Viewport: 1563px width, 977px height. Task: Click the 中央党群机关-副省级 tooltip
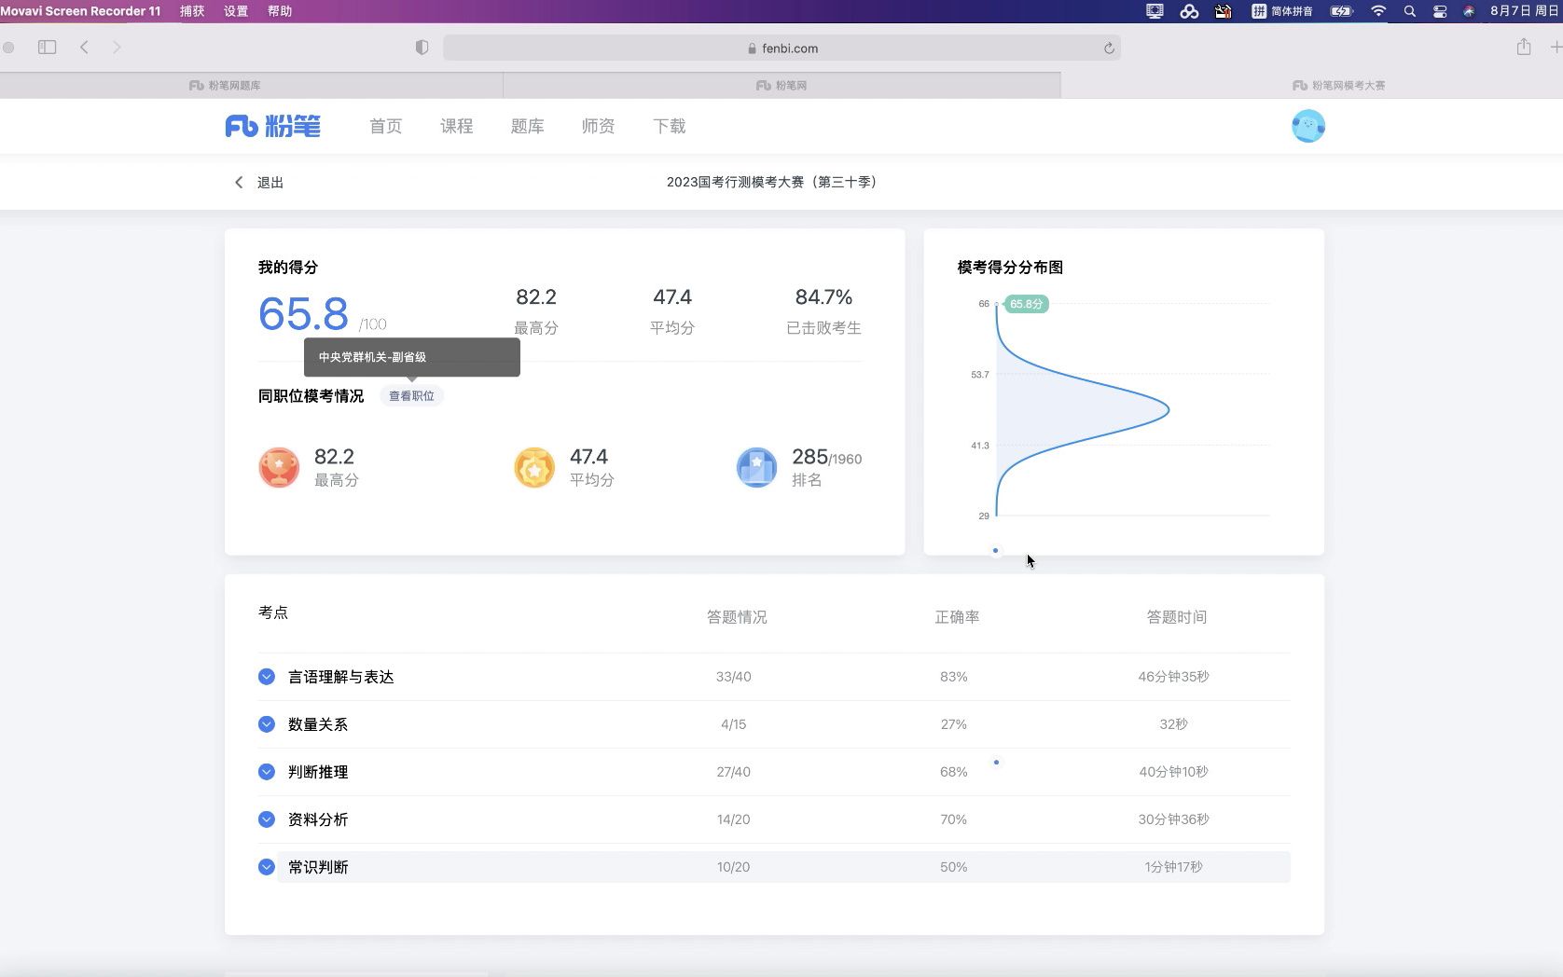point(411,357)
